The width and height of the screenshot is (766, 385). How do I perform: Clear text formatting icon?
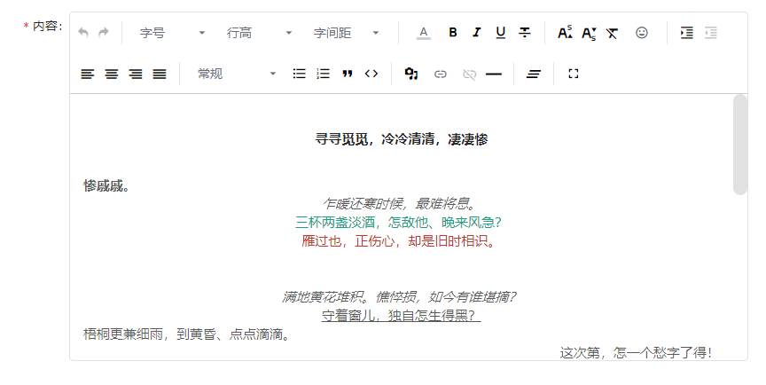(x=612, y=33)
